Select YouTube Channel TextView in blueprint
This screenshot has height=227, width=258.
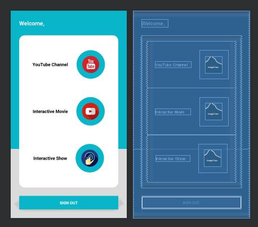click(x=173, y=65)
